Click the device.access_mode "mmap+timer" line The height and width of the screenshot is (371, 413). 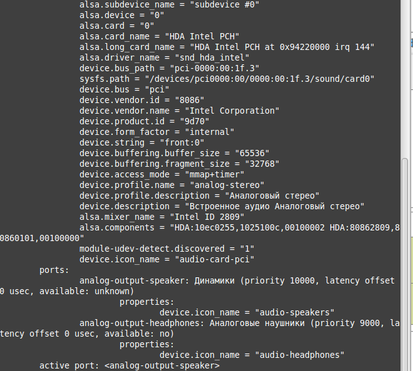tap(161, 174)
